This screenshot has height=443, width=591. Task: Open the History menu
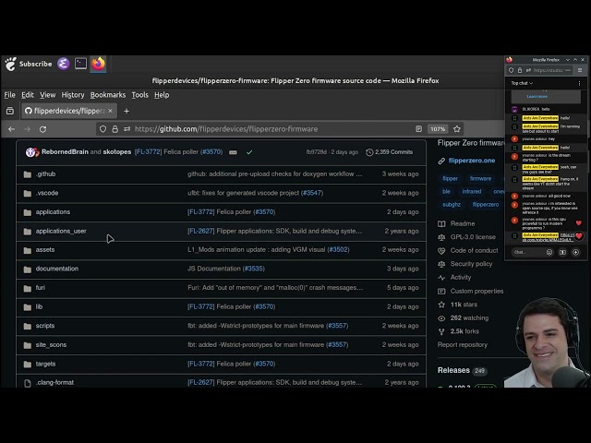pyautogui.click(x=72, y=95)
